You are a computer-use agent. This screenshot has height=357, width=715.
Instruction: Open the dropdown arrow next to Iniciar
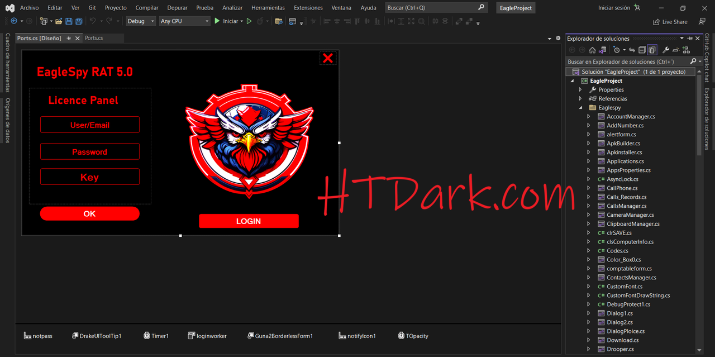[242, 21]
